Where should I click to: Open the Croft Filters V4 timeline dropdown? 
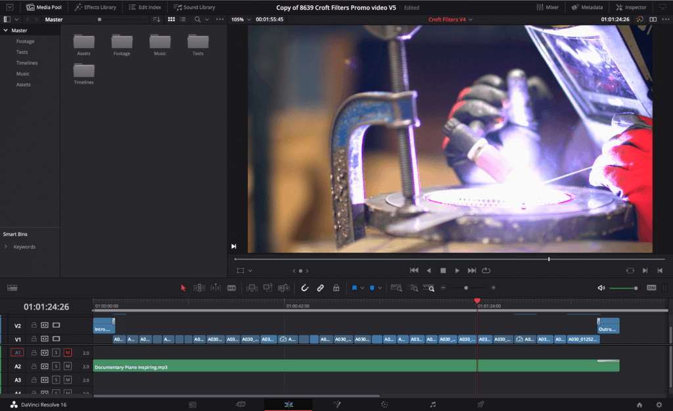(x=450, y=19)
